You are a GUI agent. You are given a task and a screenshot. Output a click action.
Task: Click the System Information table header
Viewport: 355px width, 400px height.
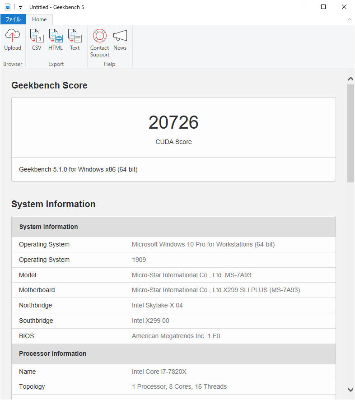click(173, 227)
